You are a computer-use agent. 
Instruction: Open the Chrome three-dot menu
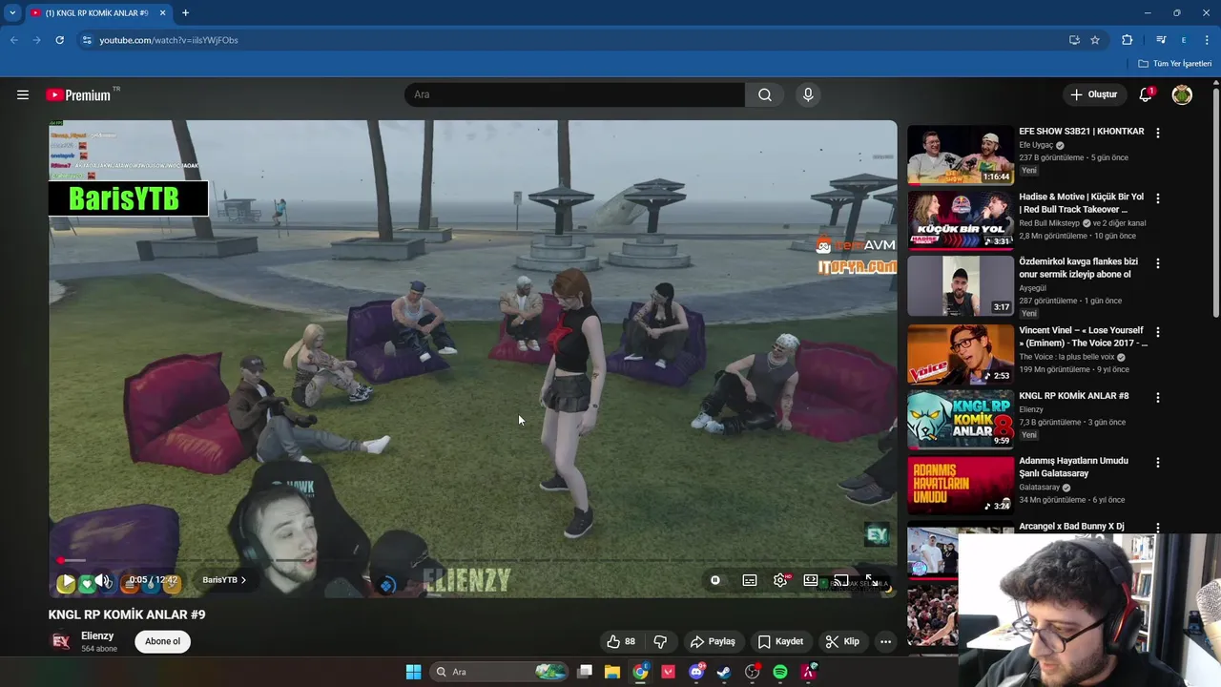tap(1207, 40)
